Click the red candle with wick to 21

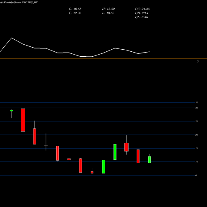[126, 147]
